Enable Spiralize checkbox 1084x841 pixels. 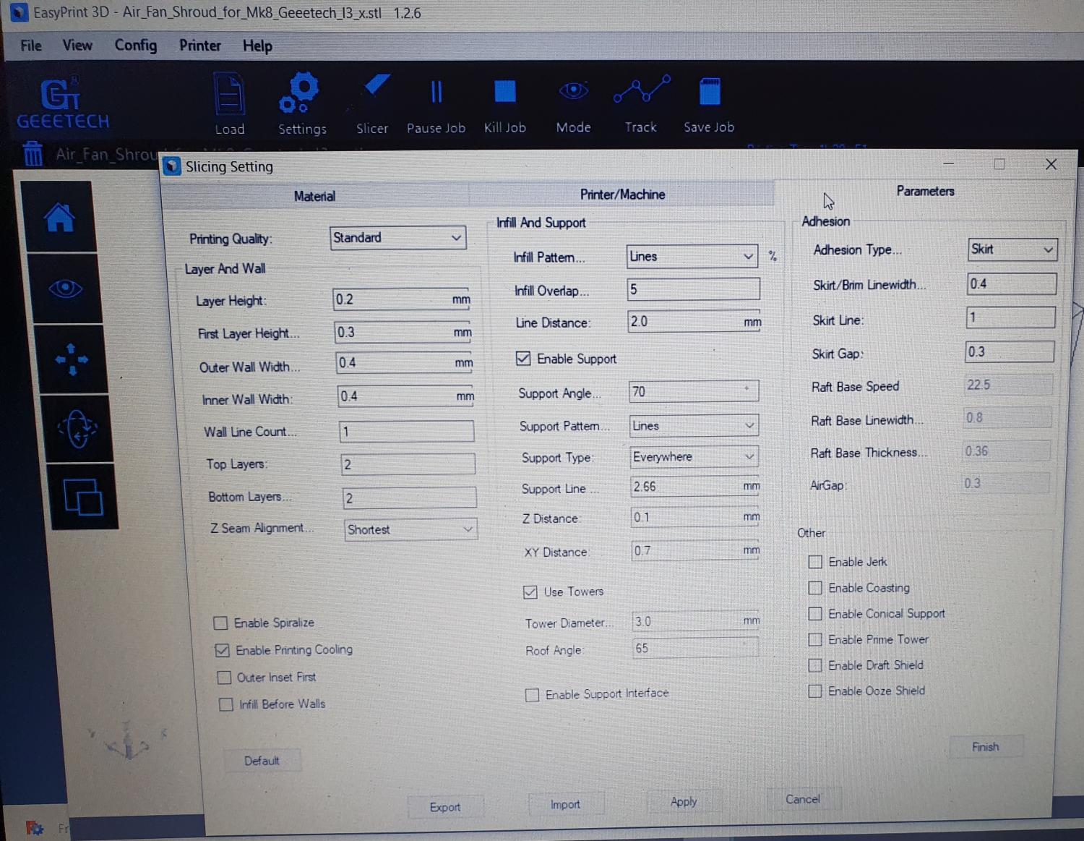pyautogui.click(x=221, y=623)
